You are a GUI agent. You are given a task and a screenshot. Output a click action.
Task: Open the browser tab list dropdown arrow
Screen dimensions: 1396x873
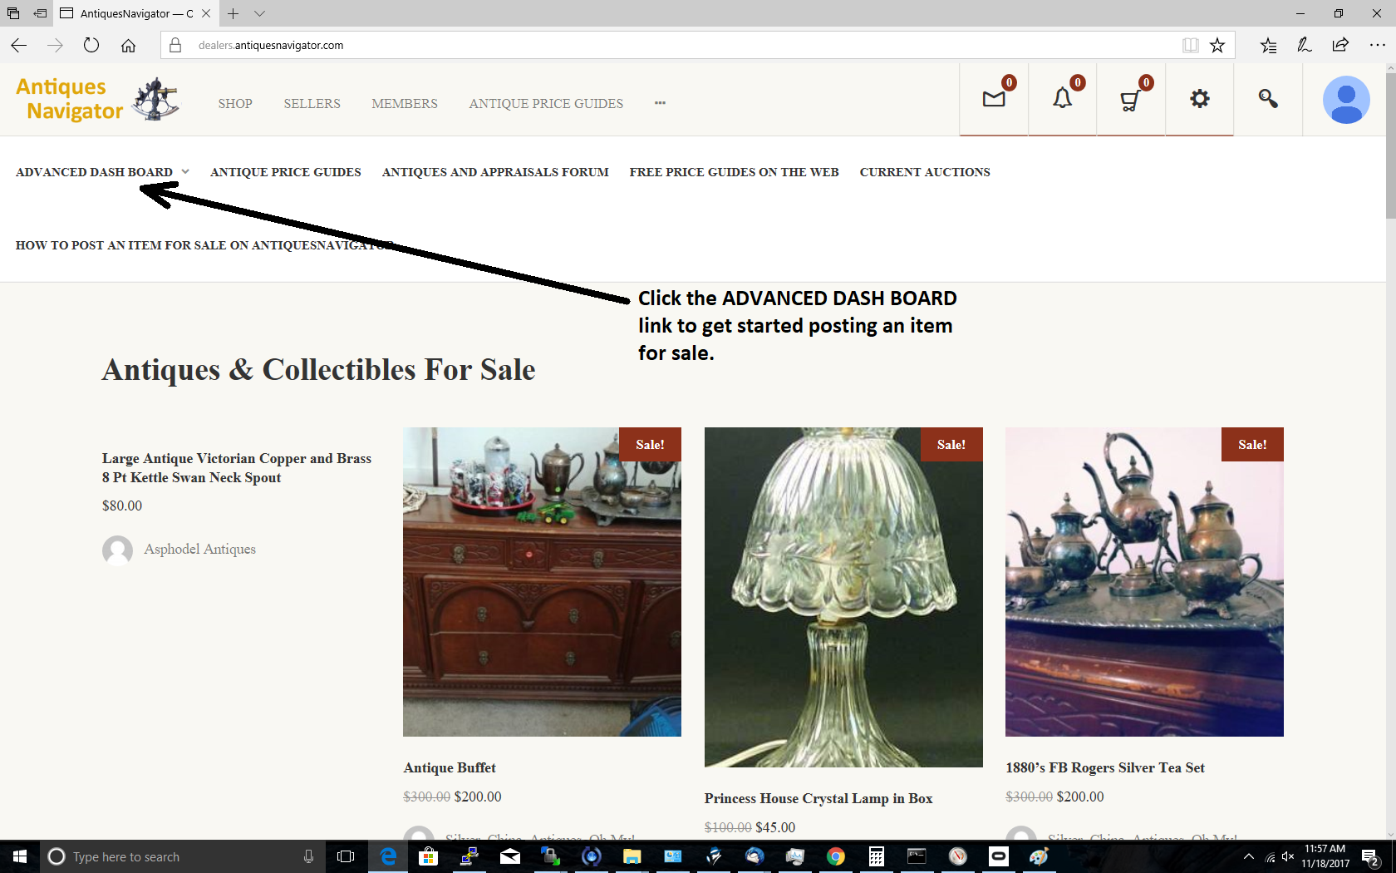260,13
